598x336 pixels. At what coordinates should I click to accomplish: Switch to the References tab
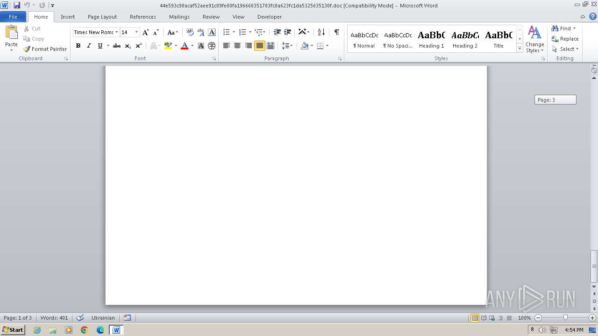coord(143,17)
